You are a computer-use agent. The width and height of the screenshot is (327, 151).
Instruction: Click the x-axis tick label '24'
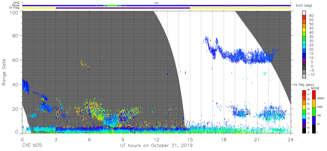291,140
